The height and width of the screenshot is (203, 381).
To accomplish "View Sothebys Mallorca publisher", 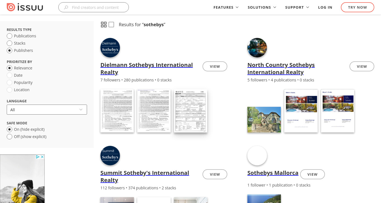I will [312, 174].
